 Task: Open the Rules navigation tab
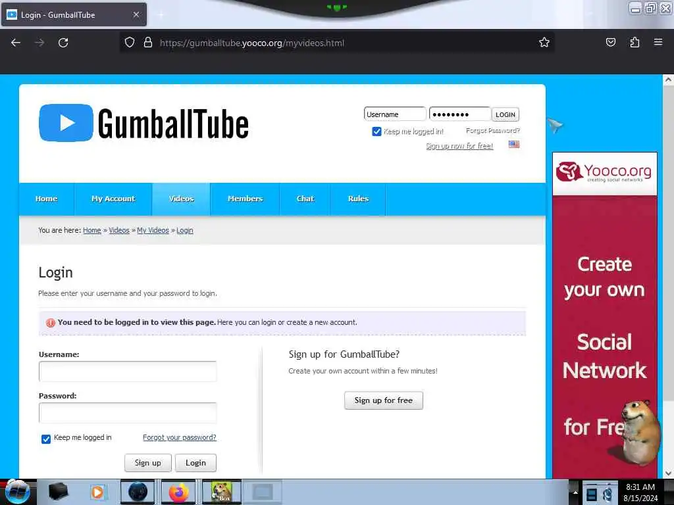coord(358,199)
